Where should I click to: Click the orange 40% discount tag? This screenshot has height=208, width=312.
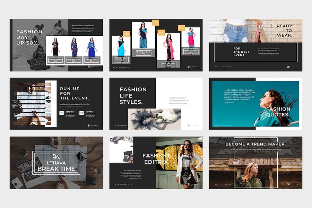126,34
